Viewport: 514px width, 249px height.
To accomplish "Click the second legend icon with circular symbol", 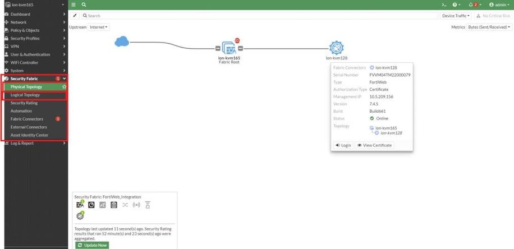I will click(91, 205).
